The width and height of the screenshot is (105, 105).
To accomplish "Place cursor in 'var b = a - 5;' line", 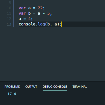I will click(x=35, y=13).
